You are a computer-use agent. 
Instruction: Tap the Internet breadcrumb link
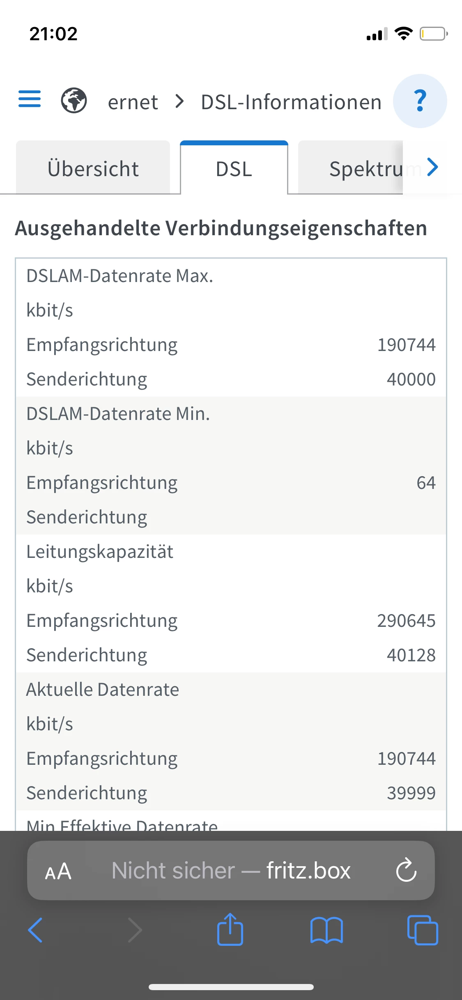(x=133, y=102)
